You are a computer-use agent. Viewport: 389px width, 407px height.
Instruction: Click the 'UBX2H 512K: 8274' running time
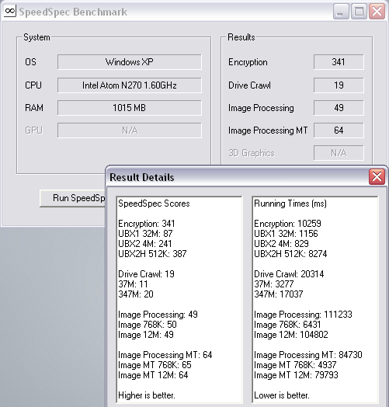coord(290,254)
